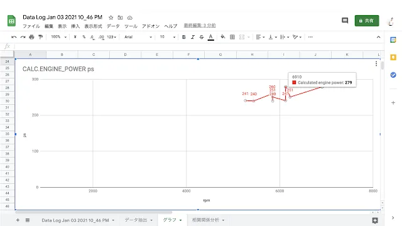The width and height of the screenshot is (402, 226).
Task: Open vertical align dropdown
Action: point(273,37)
